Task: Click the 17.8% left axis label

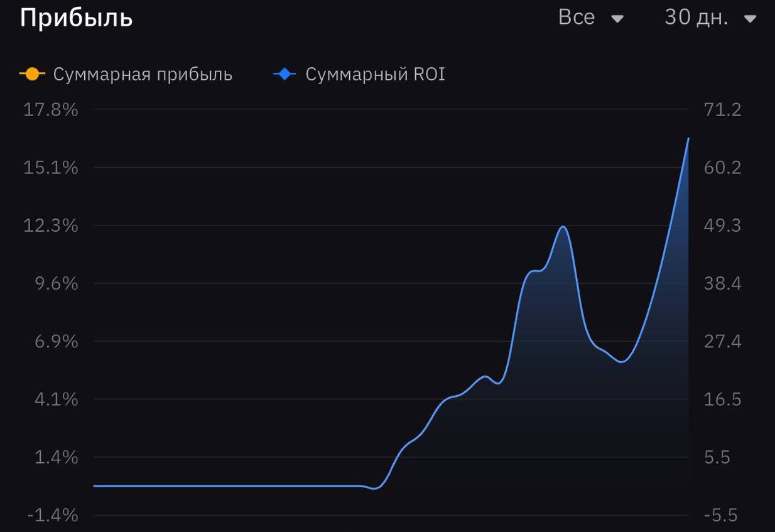Action: tap(51, 110)
